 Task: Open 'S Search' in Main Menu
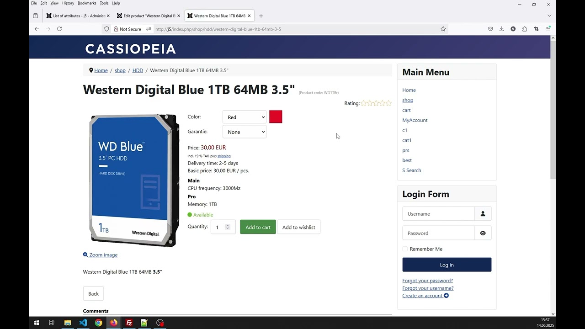[x=412, y=170]
